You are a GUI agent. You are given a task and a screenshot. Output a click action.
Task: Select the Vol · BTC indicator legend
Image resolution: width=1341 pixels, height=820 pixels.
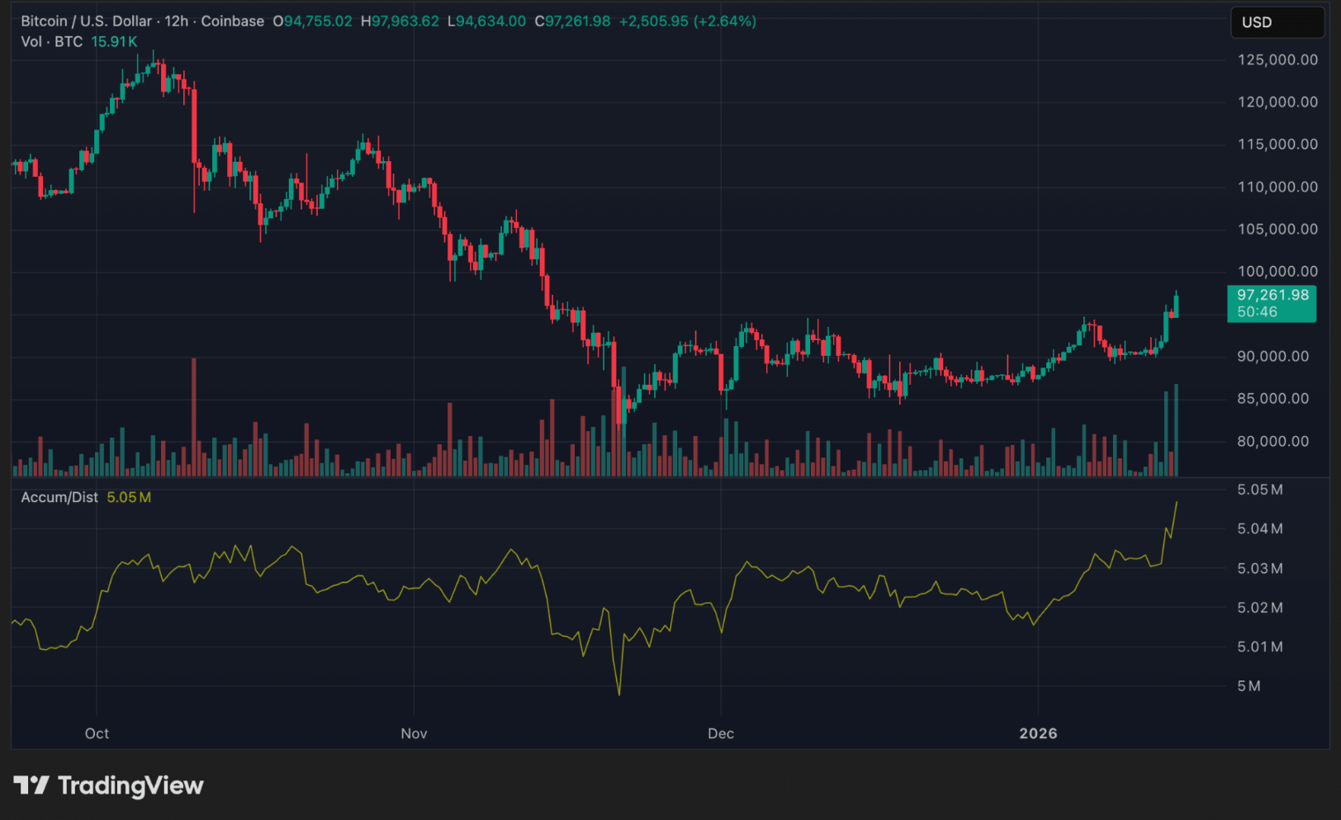(x=52, y=41)
